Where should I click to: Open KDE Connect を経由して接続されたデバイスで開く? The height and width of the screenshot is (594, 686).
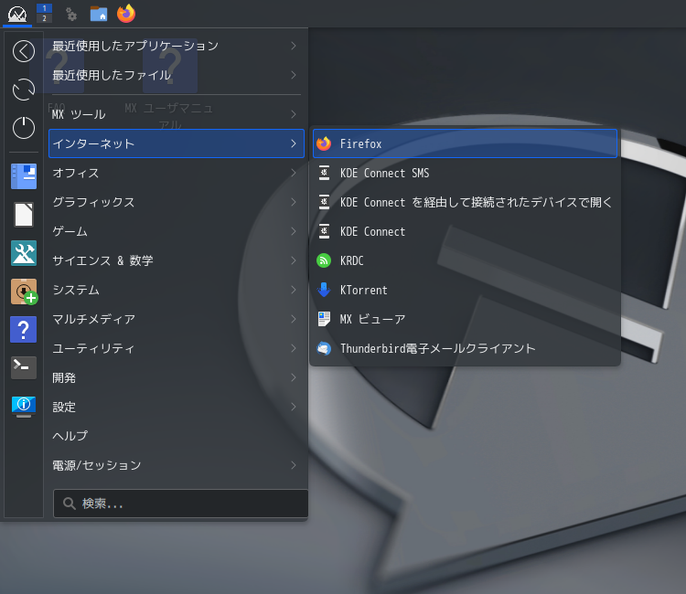tap(465, 202)
